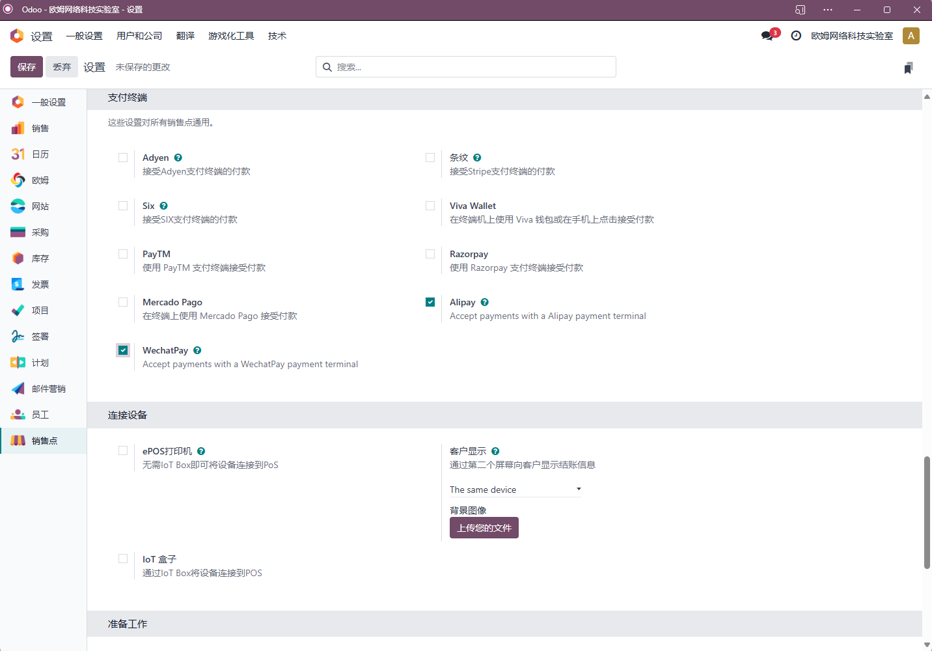Click the 搜索 search input field
This screenshot has height=651, width=932.
point(466,67)
